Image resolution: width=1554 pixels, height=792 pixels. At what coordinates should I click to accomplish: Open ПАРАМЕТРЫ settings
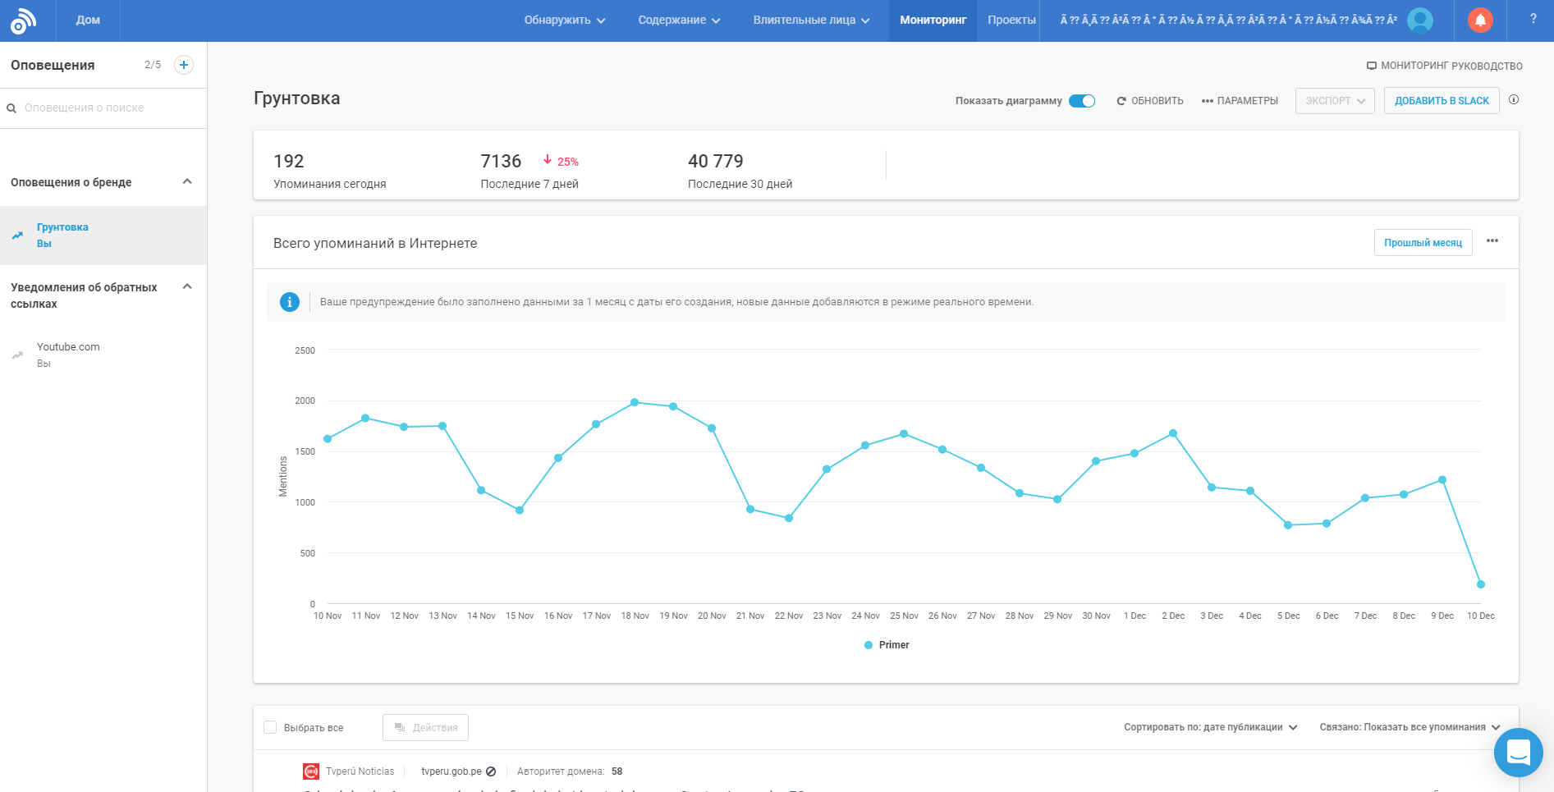click(x=1240, y=101)
